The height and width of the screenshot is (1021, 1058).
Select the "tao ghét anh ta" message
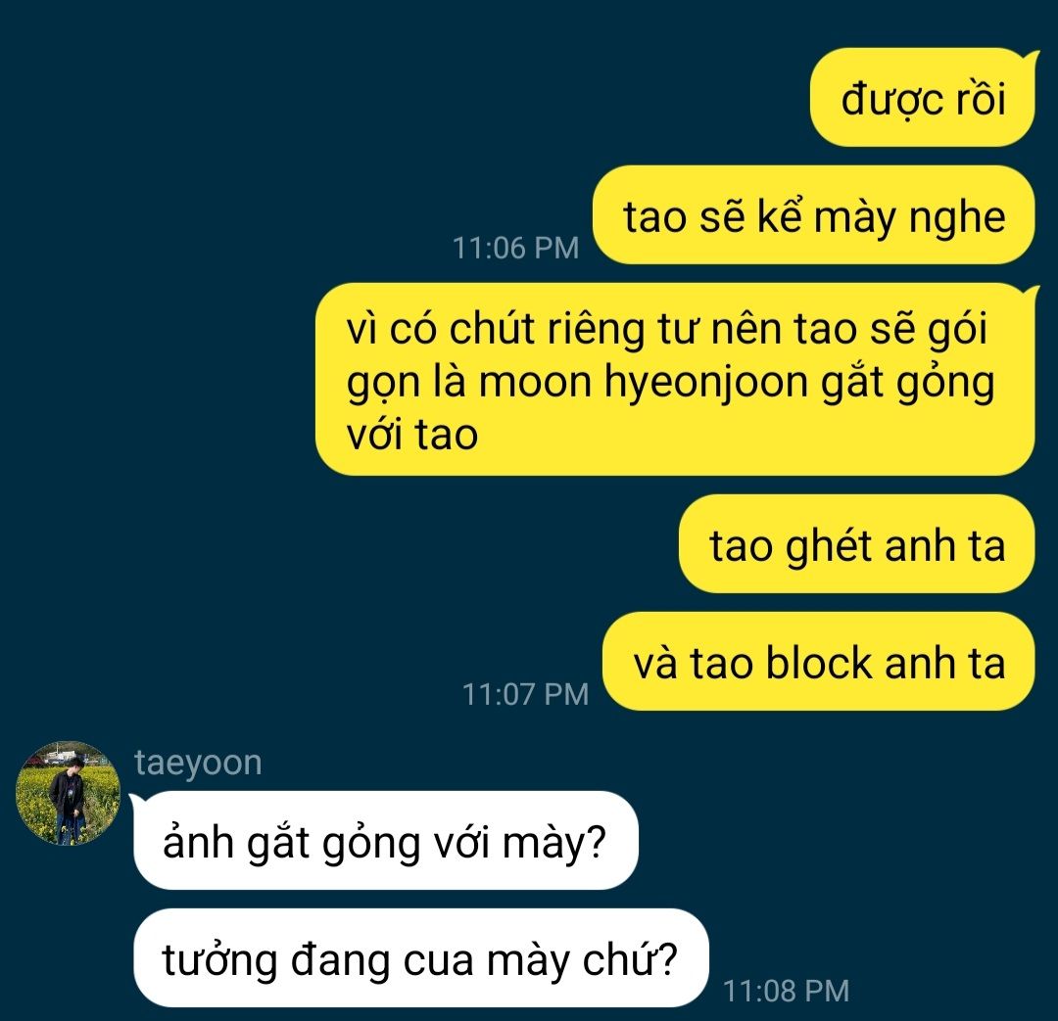[x=857, y=544]
